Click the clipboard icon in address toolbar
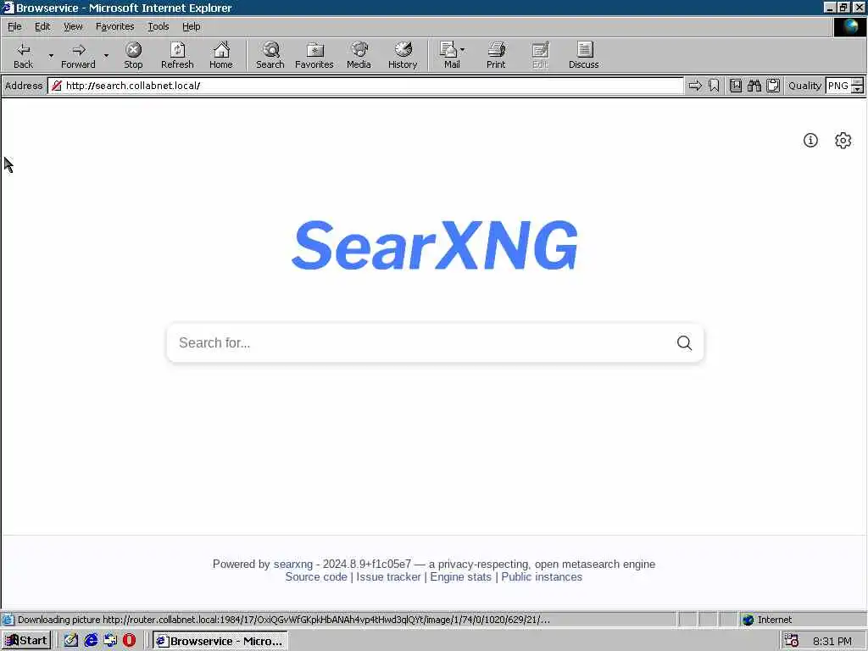868x651 pixels. [773, 86]
